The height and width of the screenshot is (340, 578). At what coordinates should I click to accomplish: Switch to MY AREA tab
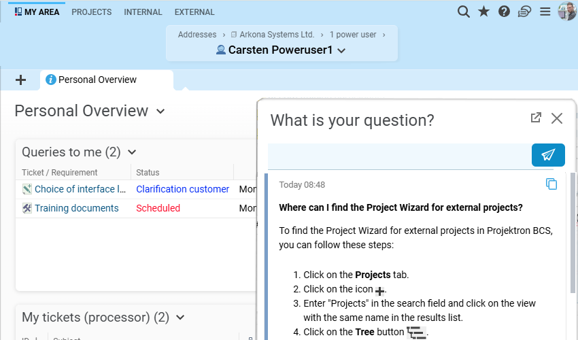tap(37, 12)
